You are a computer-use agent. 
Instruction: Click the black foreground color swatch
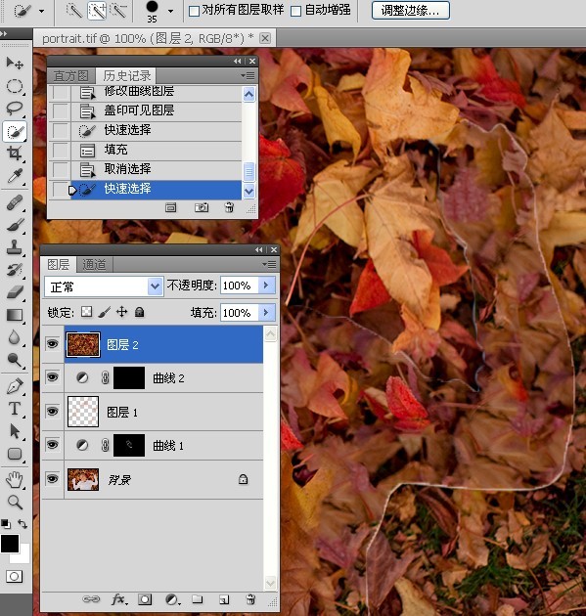tap(10, 544)
